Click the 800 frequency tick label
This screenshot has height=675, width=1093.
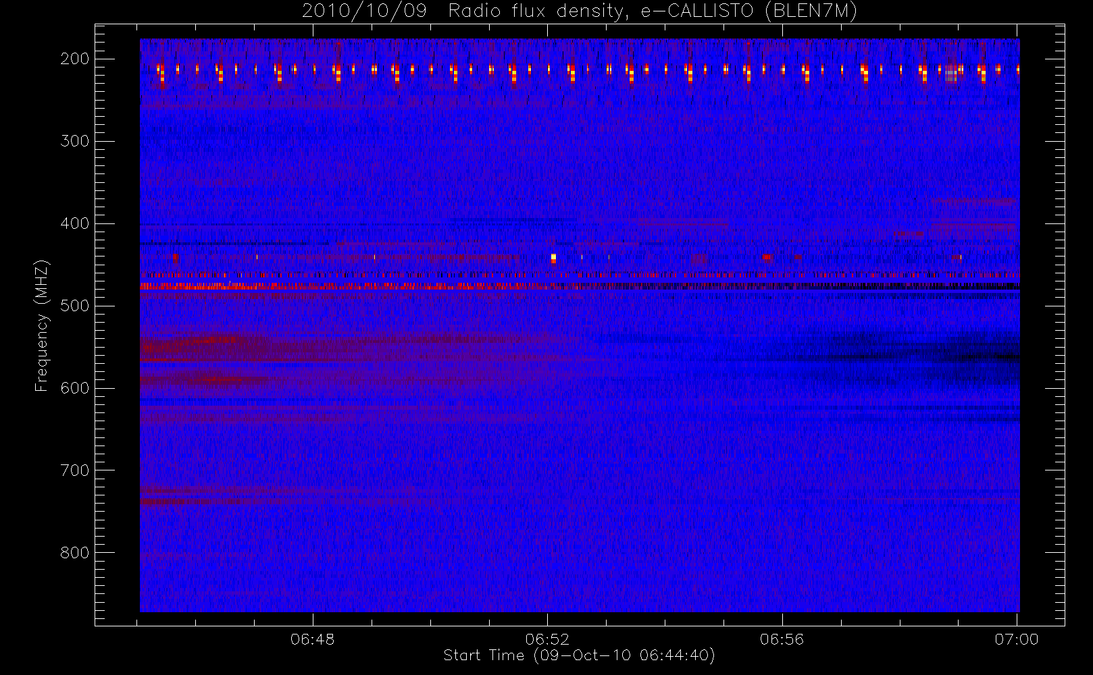coord(75,553)
